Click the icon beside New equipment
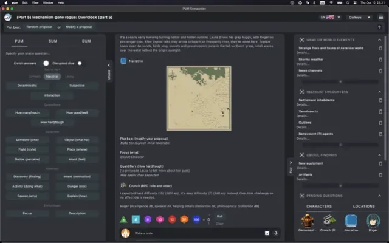This screenshot has width=389, height=243. coord(380,163)
